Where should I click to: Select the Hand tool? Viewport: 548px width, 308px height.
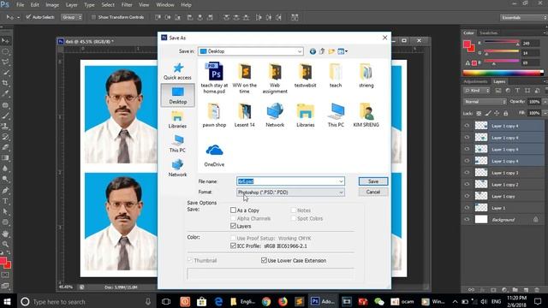(5, 234)
